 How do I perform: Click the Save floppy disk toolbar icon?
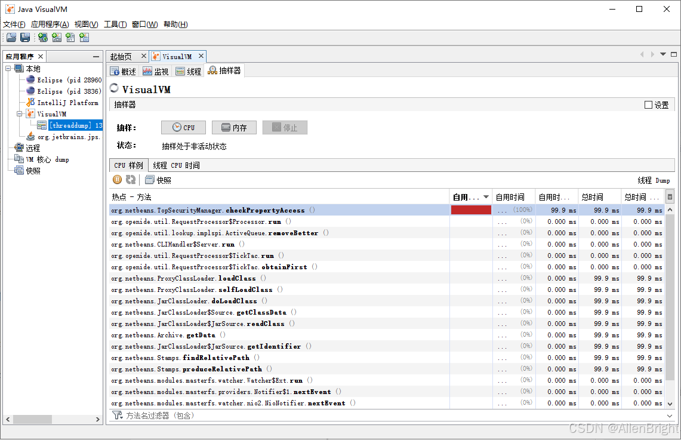(25, 38)
